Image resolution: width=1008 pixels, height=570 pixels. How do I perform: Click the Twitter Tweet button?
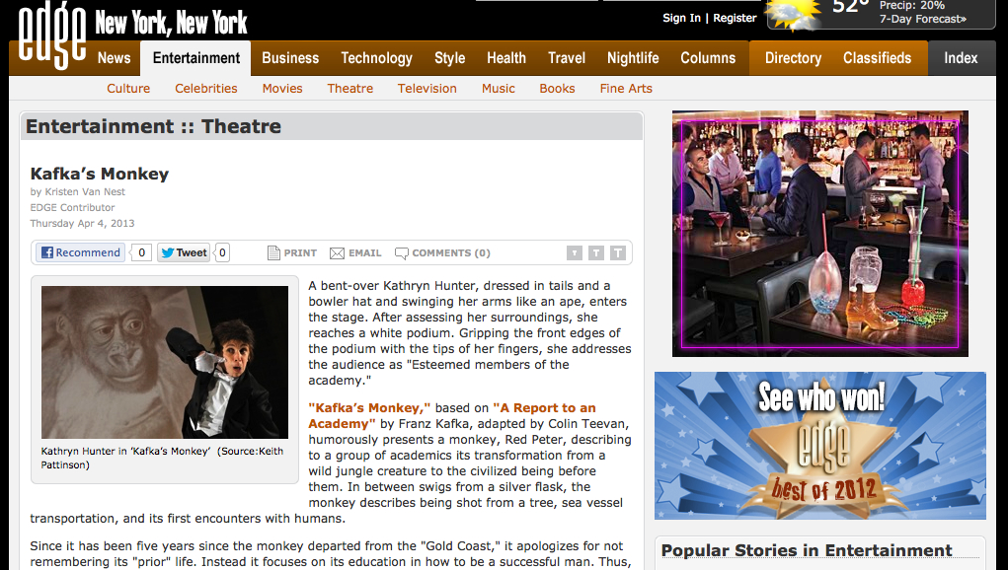(184, 252)
